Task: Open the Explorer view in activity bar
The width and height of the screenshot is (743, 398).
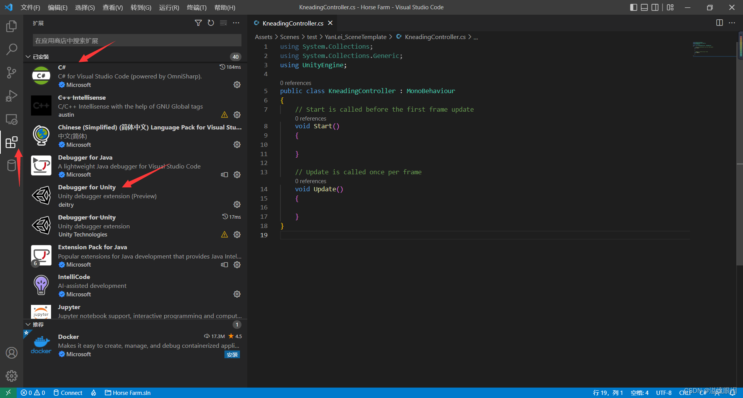Action: pos(12,26)
